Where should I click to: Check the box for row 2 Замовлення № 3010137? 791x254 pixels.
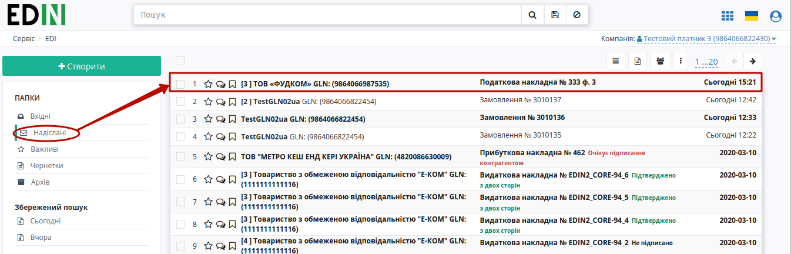181,101
